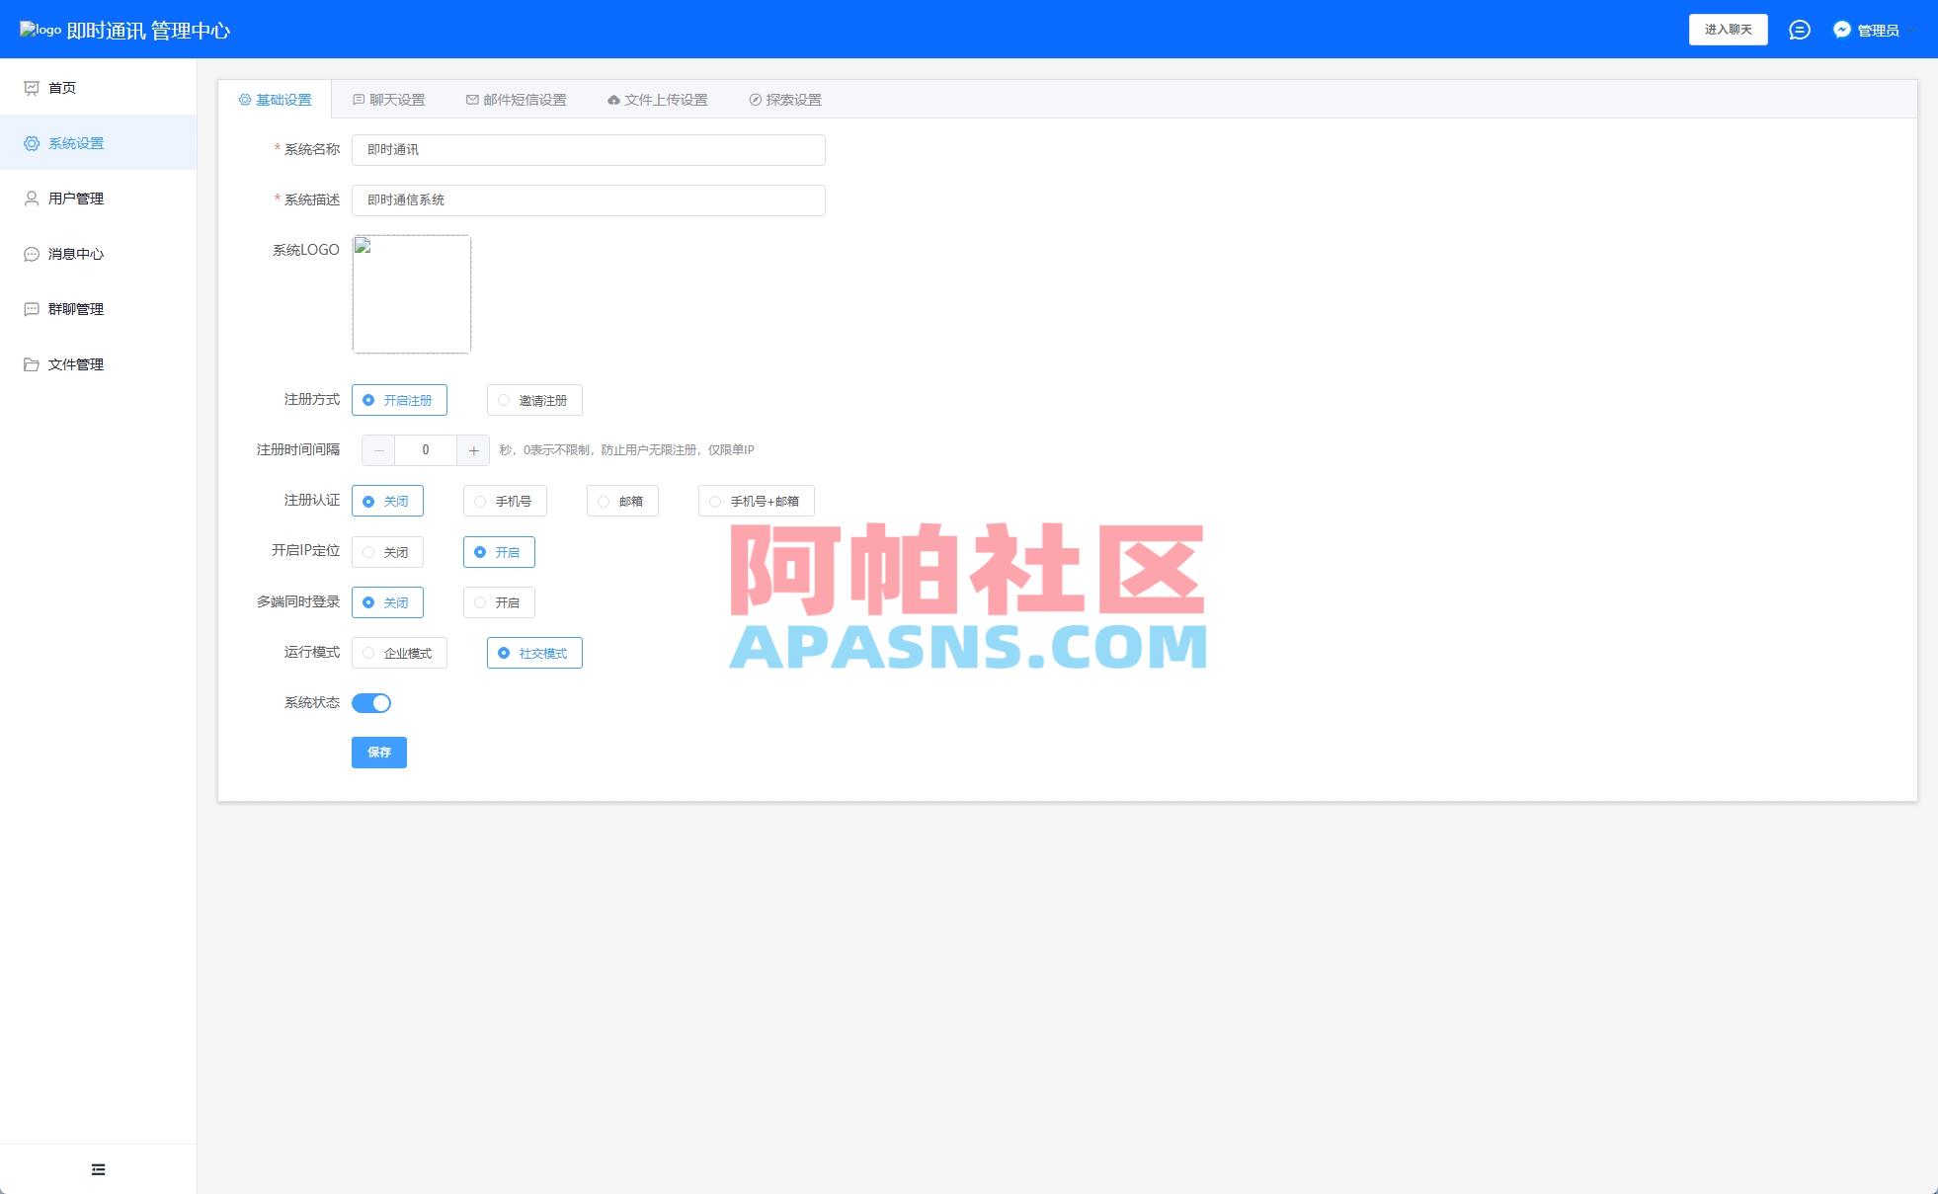
Task: Click the 即时通讯 管理中心 header title
Action: click(x=148, y=31)
